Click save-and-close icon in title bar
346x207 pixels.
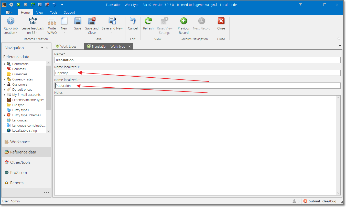click(x=47, y=5)
